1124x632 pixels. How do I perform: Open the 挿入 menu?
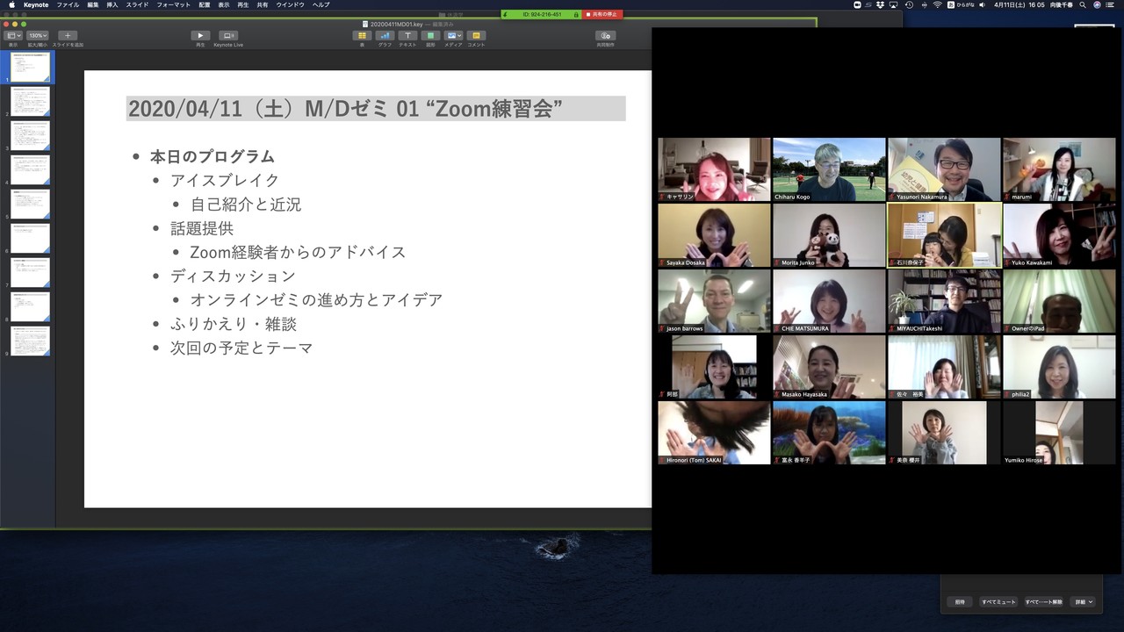(112, 4)
